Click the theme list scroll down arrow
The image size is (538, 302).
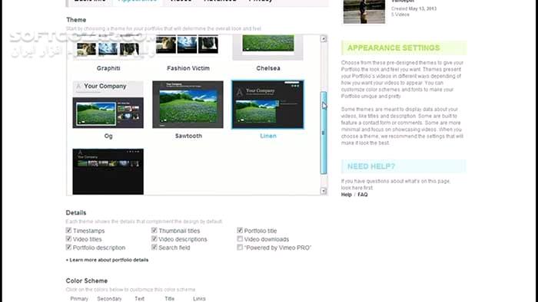[324, 191]
